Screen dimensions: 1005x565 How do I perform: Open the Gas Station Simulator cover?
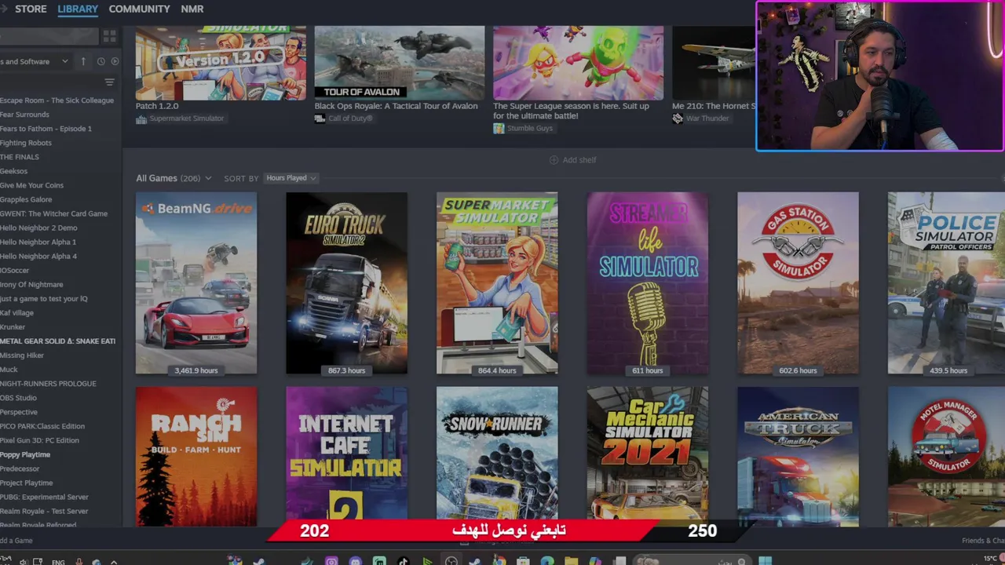(x=798, y=283)
